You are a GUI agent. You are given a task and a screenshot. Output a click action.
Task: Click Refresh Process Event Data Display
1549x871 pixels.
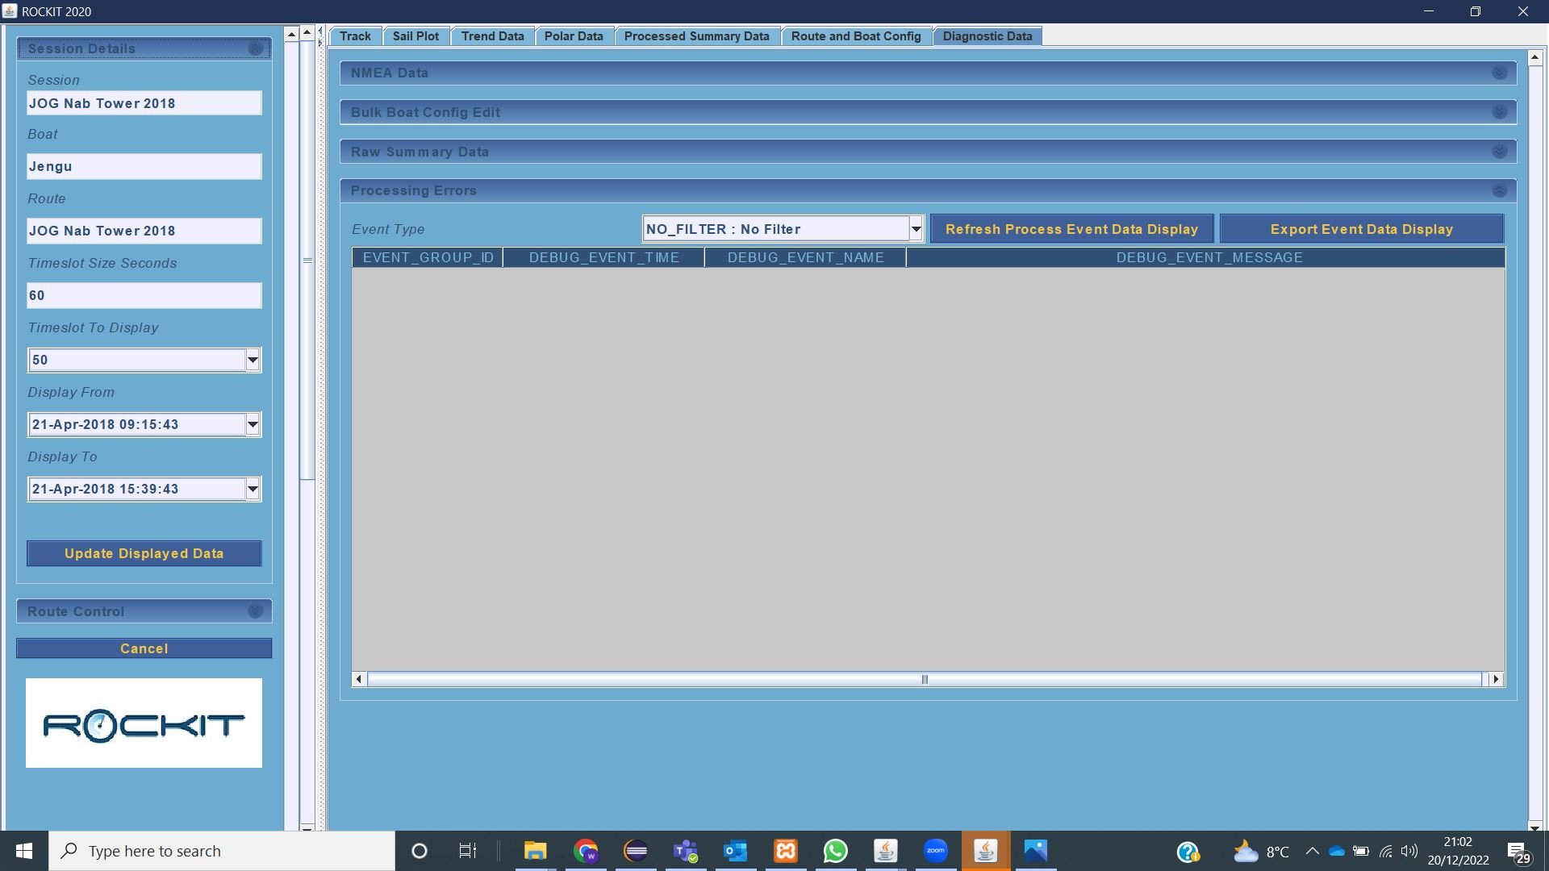pyautogui.click(x=1071, y=229)
